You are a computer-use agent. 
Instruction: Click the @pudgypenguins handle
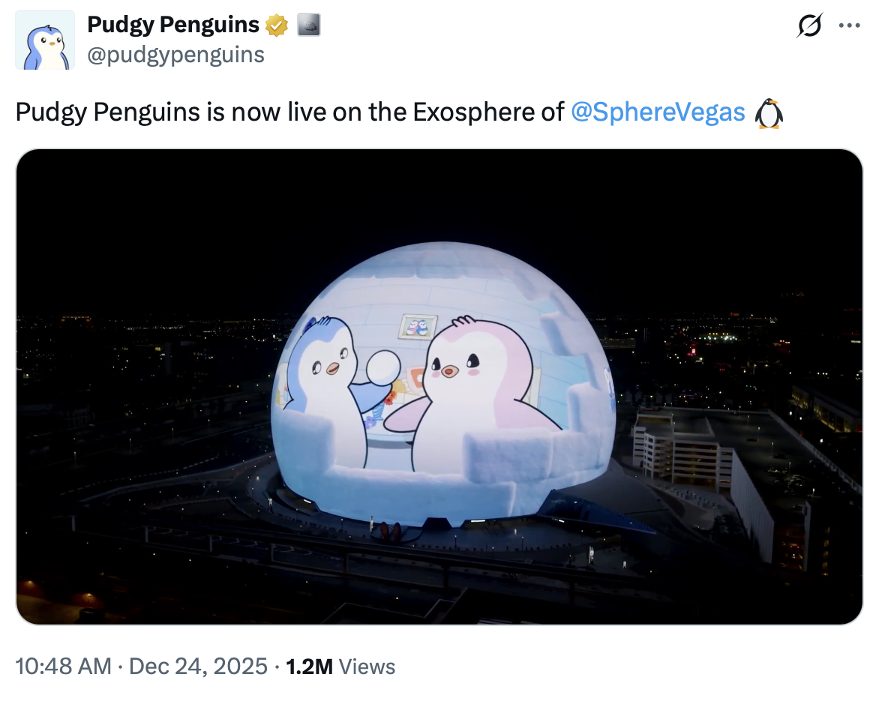tap(175, 54)
